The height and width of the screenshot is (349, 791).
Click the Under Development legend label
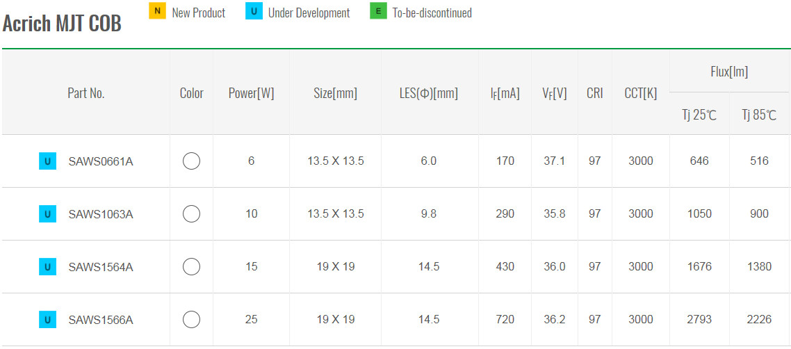click(x=309, y=13)
